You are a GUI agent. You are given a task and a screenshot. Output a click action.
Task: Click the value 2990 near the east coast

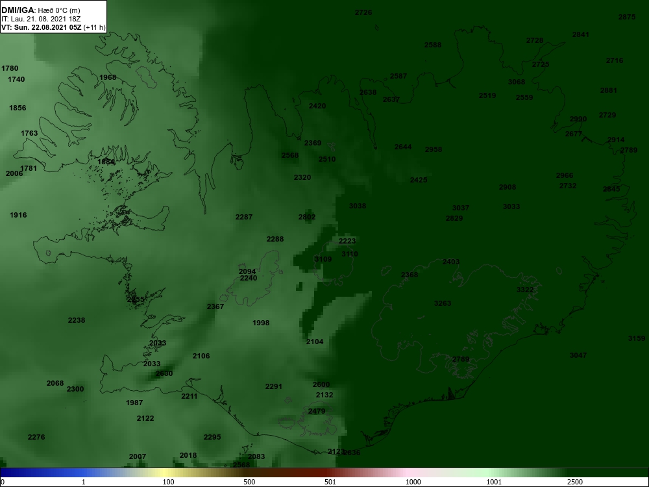pyautogui.click(x=578, y=119)
